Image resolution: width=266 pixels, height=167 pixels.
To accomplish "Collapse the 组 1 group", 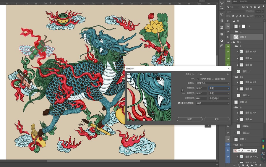I will (x=231, y=42).
